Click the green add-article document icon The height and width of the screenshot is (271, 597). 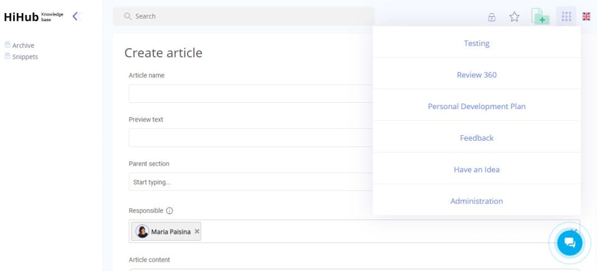[540, 17]
